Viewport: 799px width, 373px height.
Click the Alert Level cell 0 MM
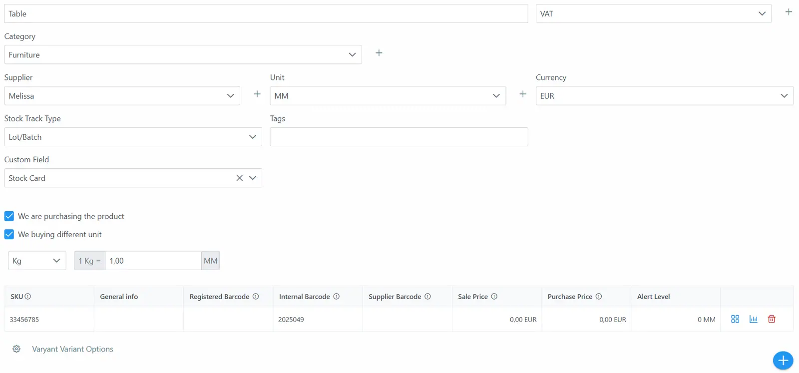676,320
